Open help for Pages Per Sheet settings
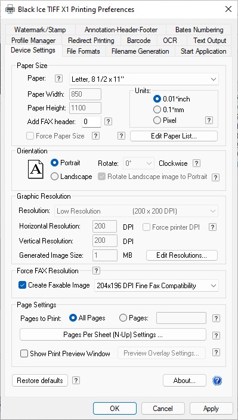The height and width of the screenshot is (420, 238). tap(216, 336)
